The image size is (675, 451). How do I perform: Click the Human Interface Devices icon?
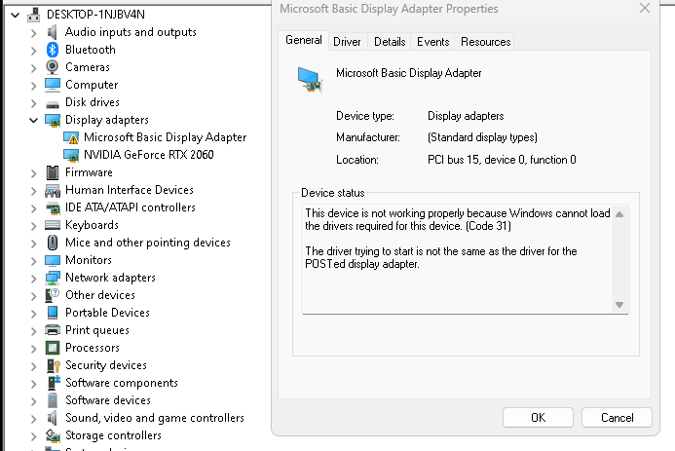pos(53,190)
